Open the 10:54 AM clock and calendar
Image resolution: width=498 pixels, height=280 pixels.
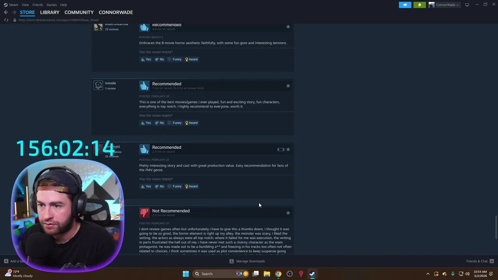480,274
